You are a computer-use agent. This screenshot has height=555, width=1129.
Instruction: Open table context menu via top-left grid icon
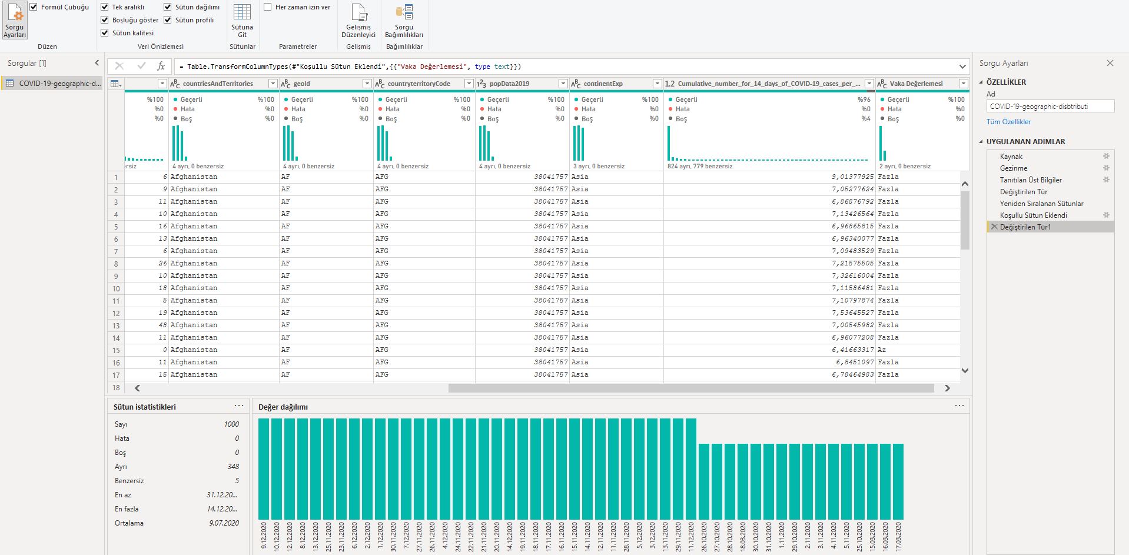tap(115, 84)
